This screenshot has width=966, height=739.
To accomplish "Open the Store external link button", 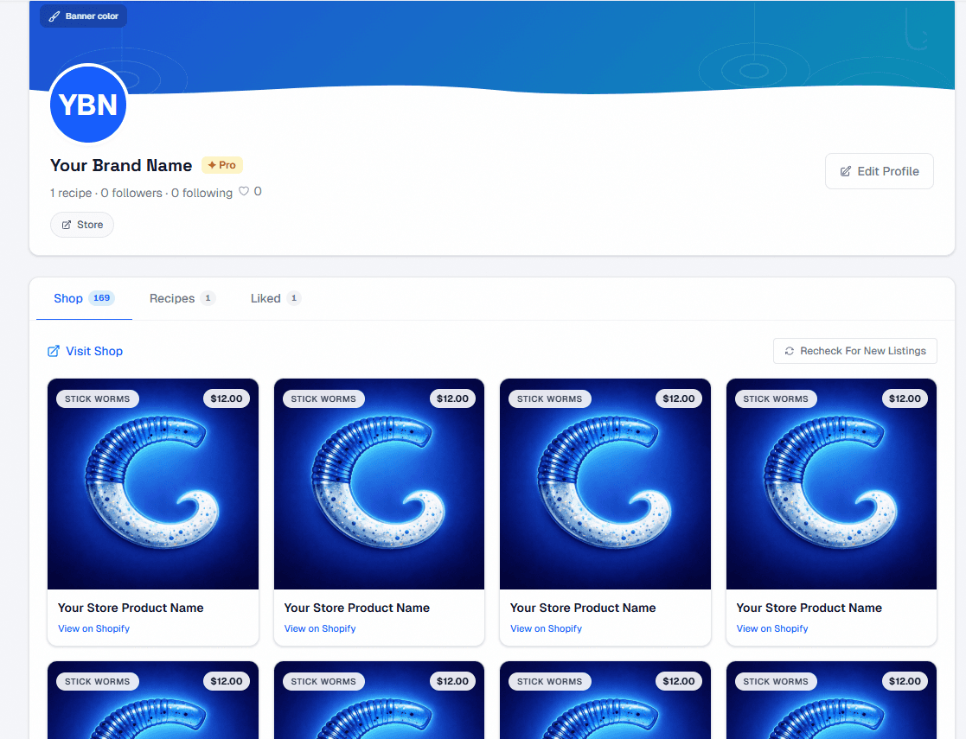I will [x=82, y=225].
